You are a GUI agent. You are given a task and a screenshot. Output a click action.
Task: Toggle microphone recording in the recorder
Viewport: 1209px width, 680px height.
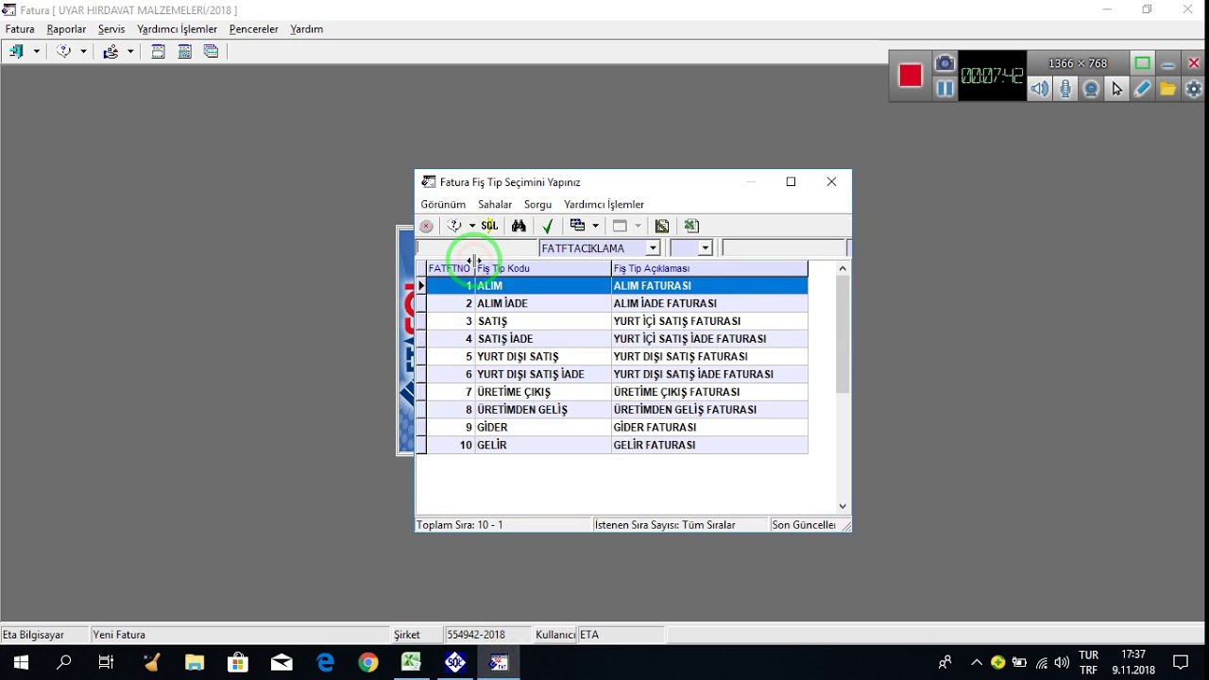point(1065,89)
